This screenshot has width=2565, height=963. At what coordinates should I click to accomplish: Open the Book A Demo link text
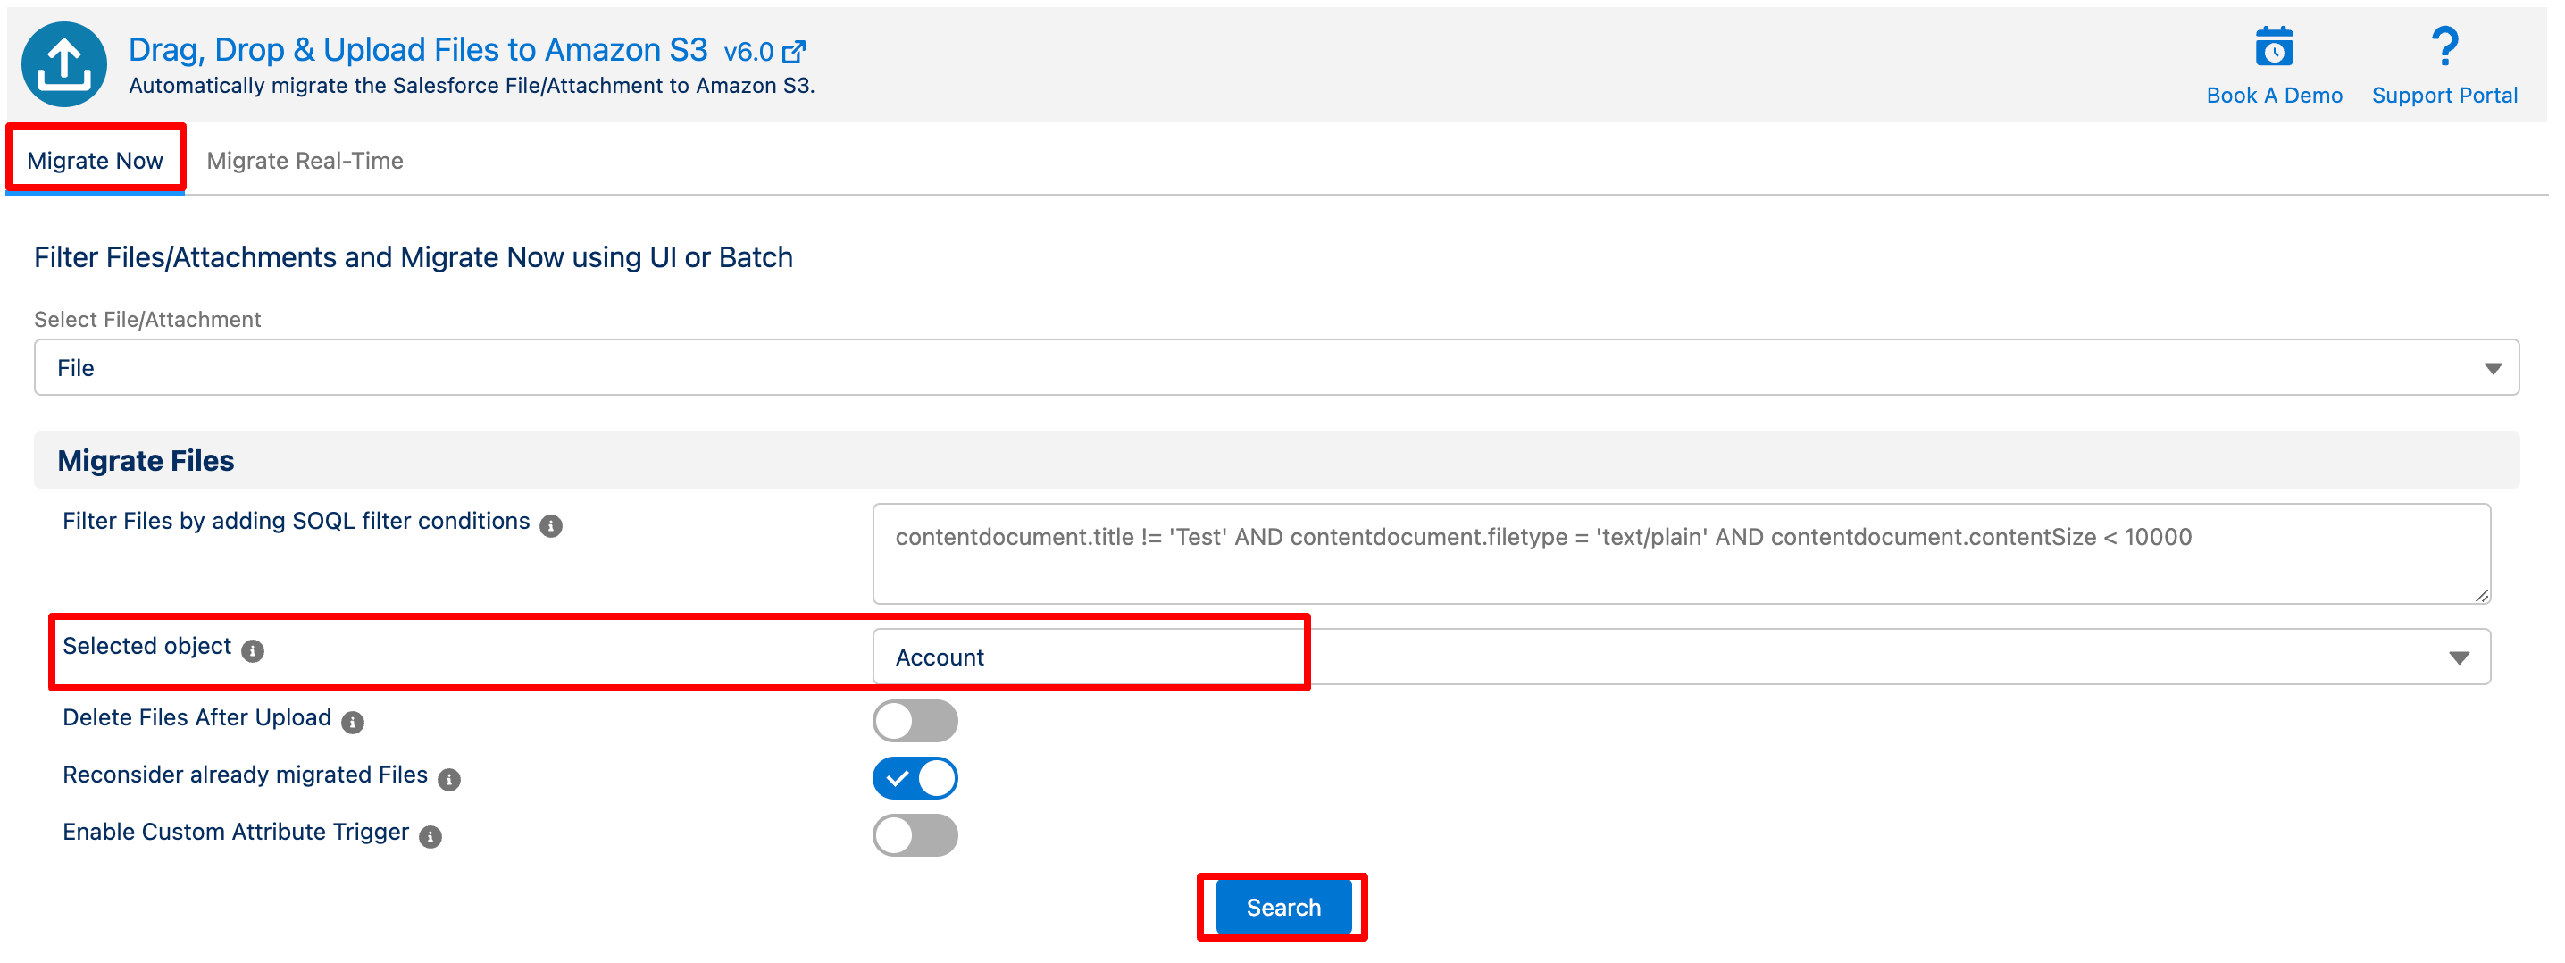pyautogui.click(x=2274, y=96)
